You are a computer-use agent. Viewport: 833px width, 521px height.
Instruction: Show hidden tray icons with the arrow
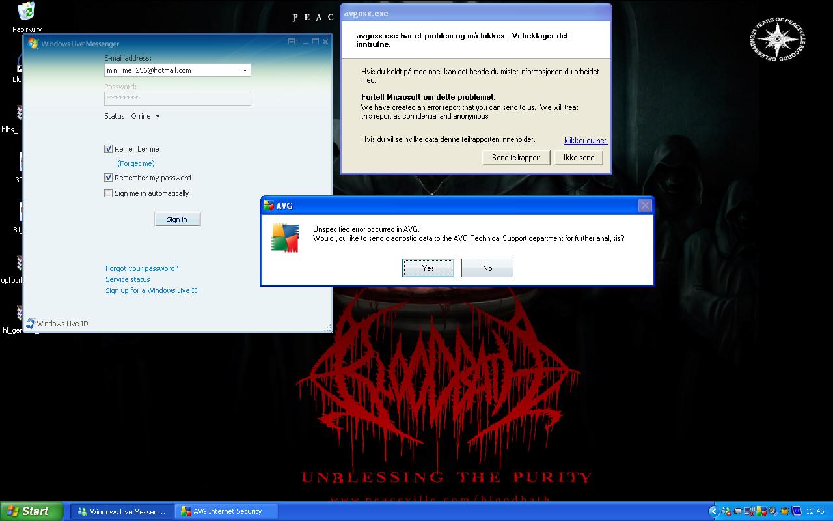(713, 511)
